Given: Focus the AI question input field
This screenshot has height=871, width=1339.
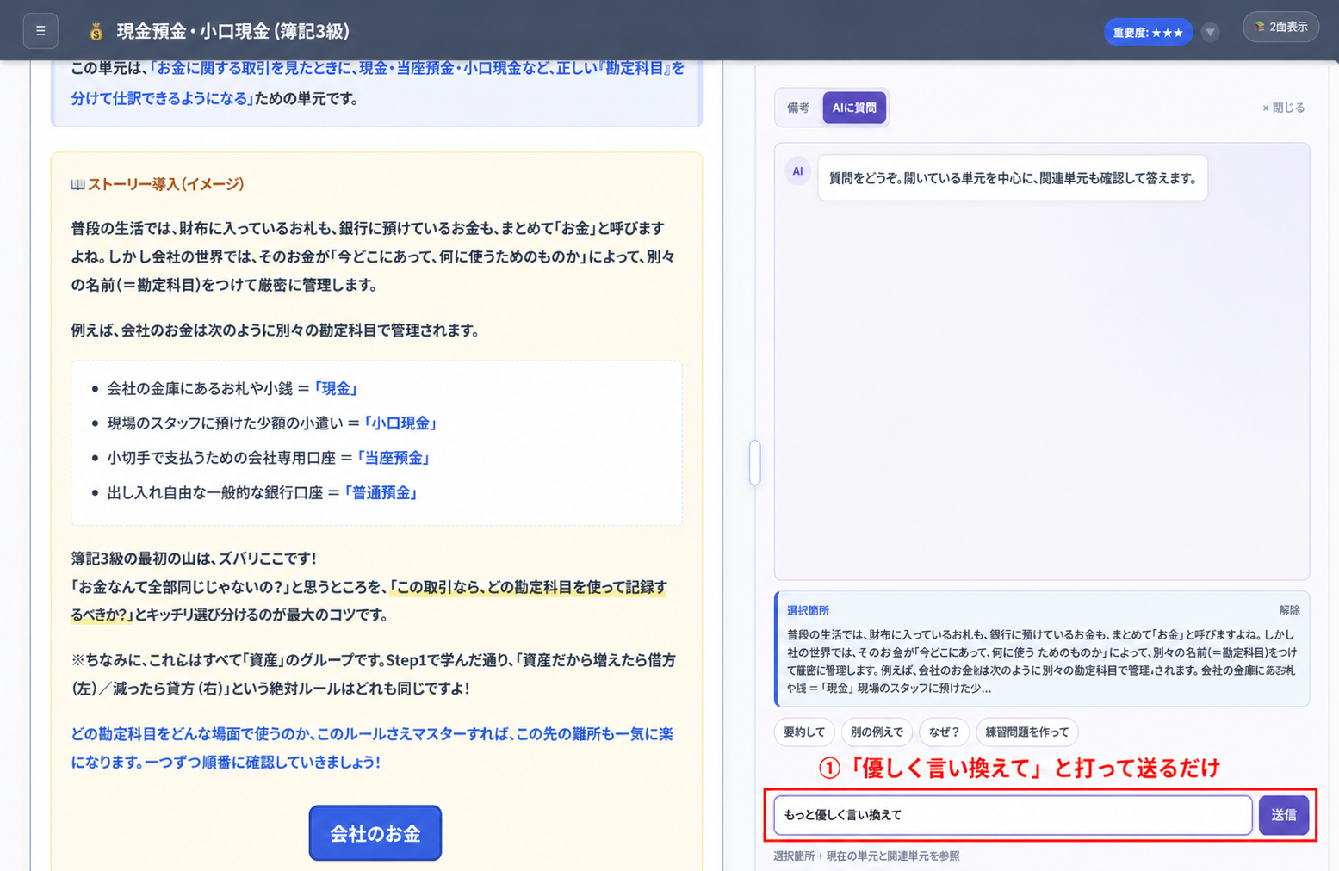Looking at the screenshot, I should pos(1013,815).
